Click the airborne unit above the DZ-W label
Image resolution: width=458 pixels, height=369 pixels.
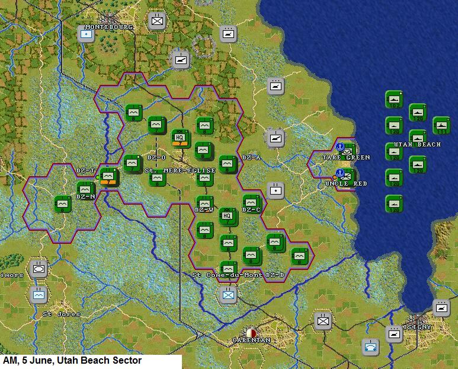click(x=205, y=203)
